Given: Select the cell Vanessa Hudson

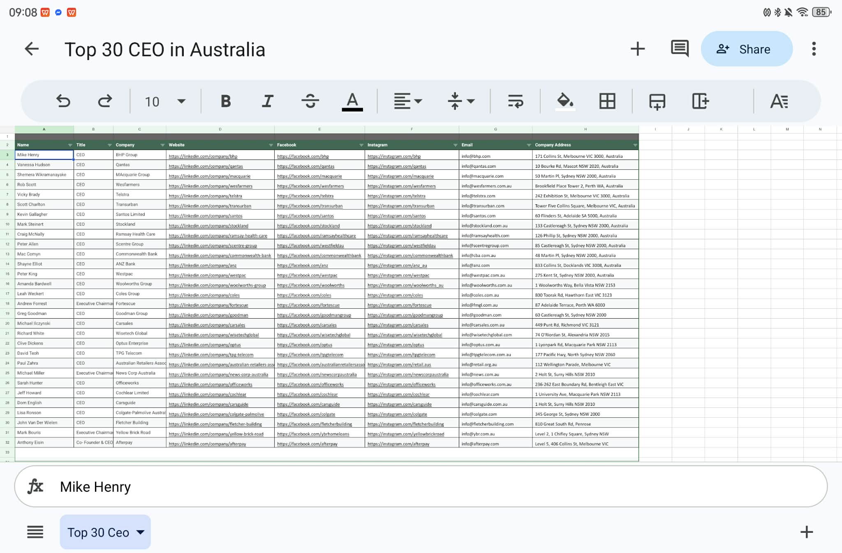Looking at the screenshot, I should [x=44, y=165].
